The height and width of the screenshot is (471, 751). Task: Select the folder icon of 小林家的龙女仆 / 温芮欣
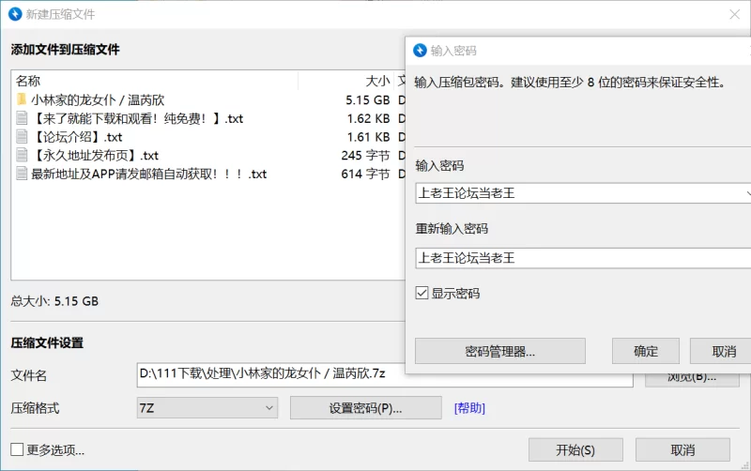point(22,99)
